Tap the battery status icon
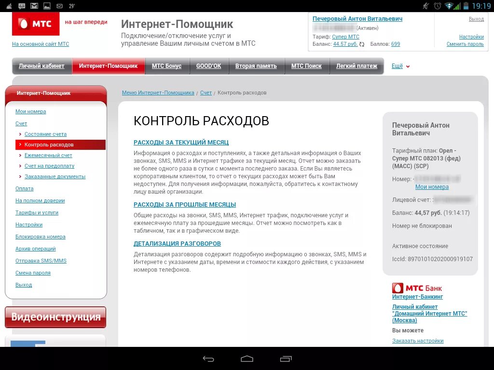Screen dimensions: 494x370 [467, 6]
